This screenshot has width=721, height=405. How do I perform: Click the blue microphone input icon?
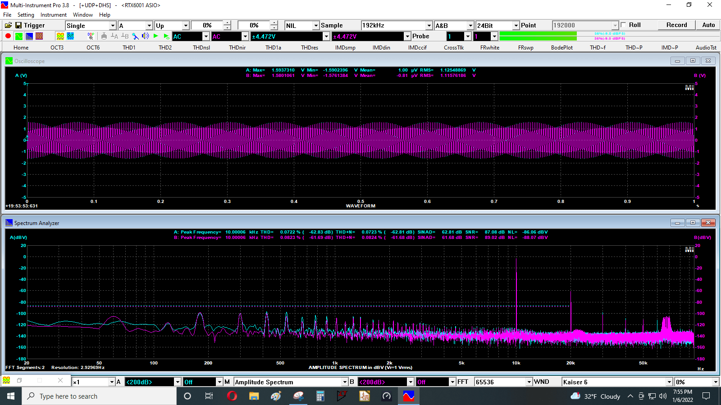(x=135, y=36)
